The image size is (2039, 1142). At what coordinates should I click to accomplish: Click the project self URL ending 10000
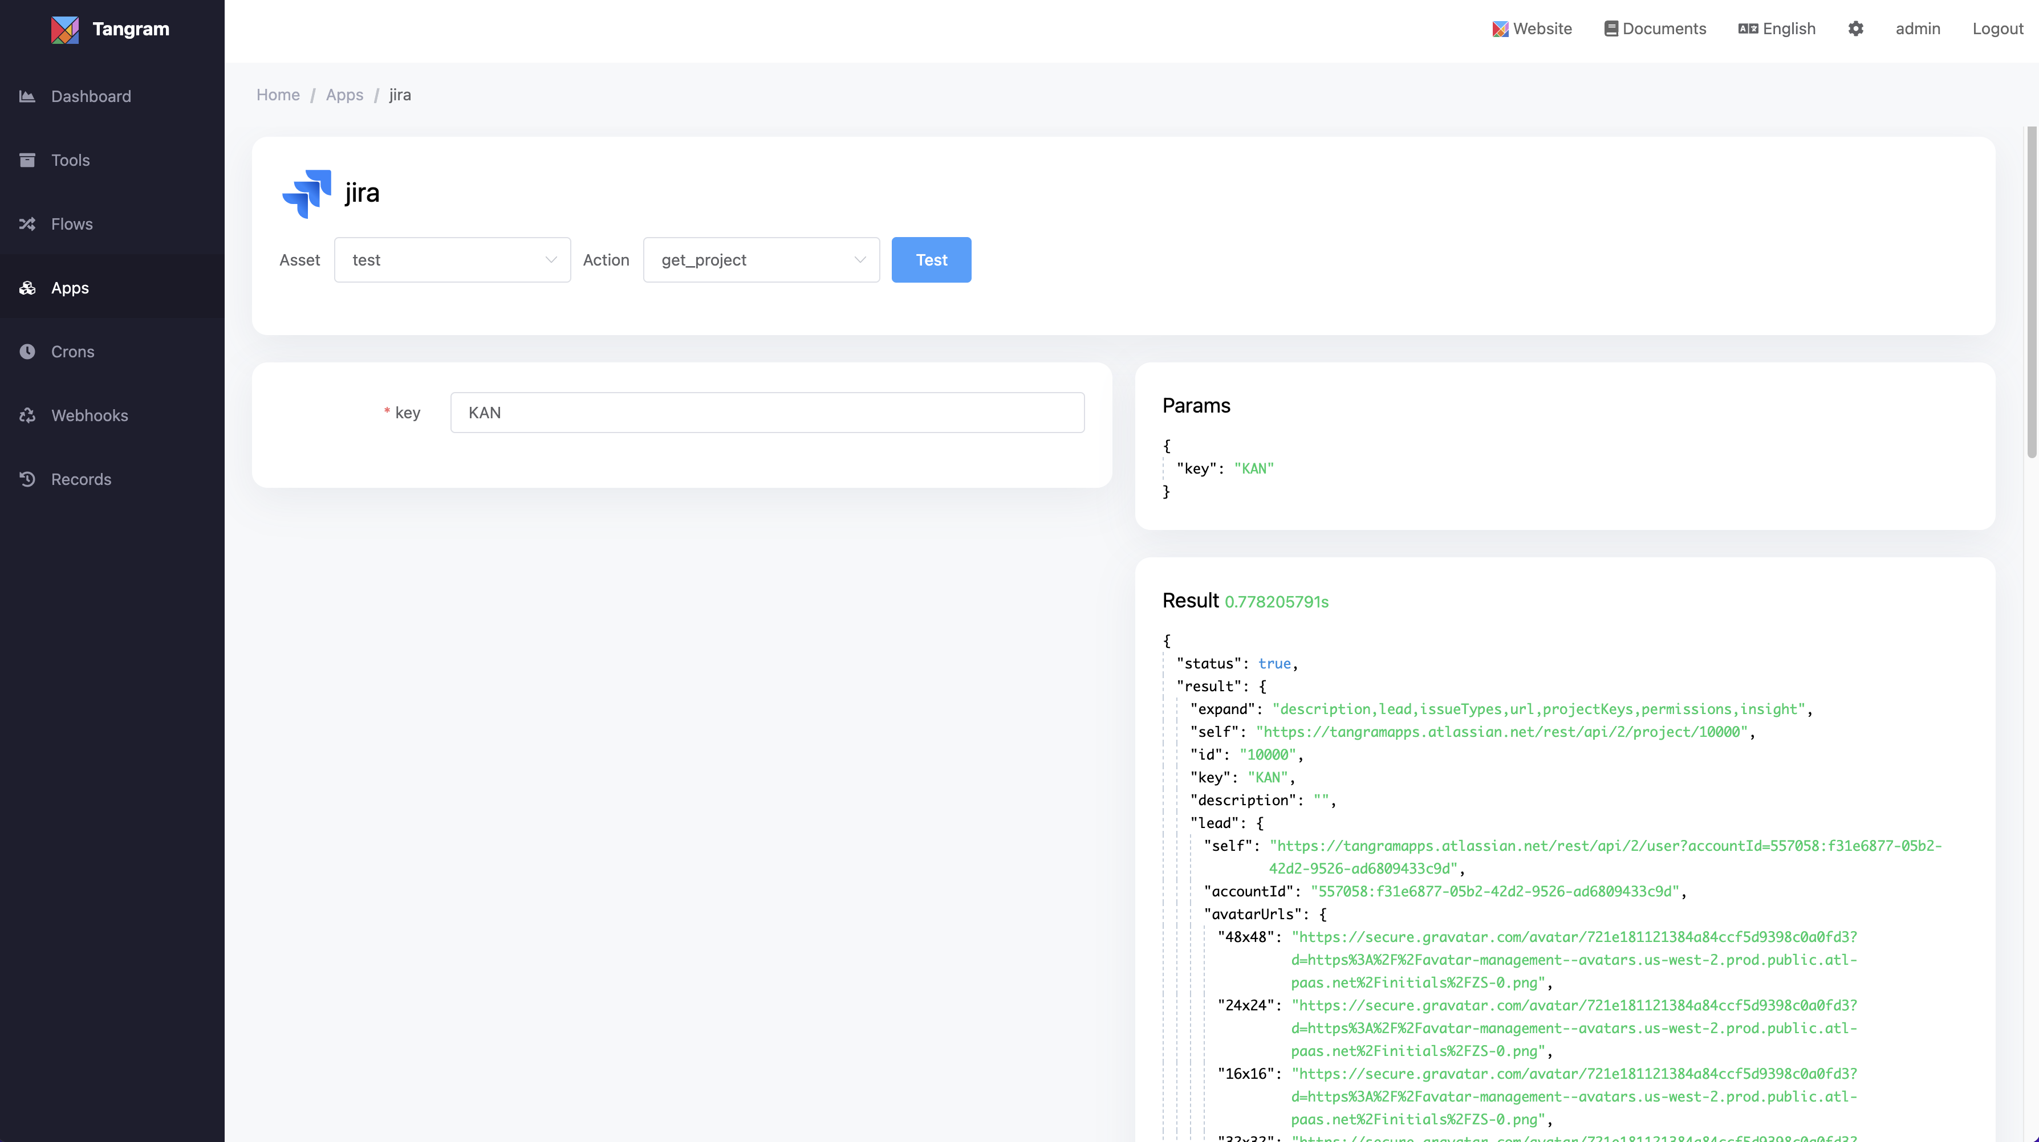point(1501,732)
